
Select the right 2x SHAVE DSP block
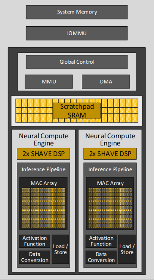[x=110, y=154]
